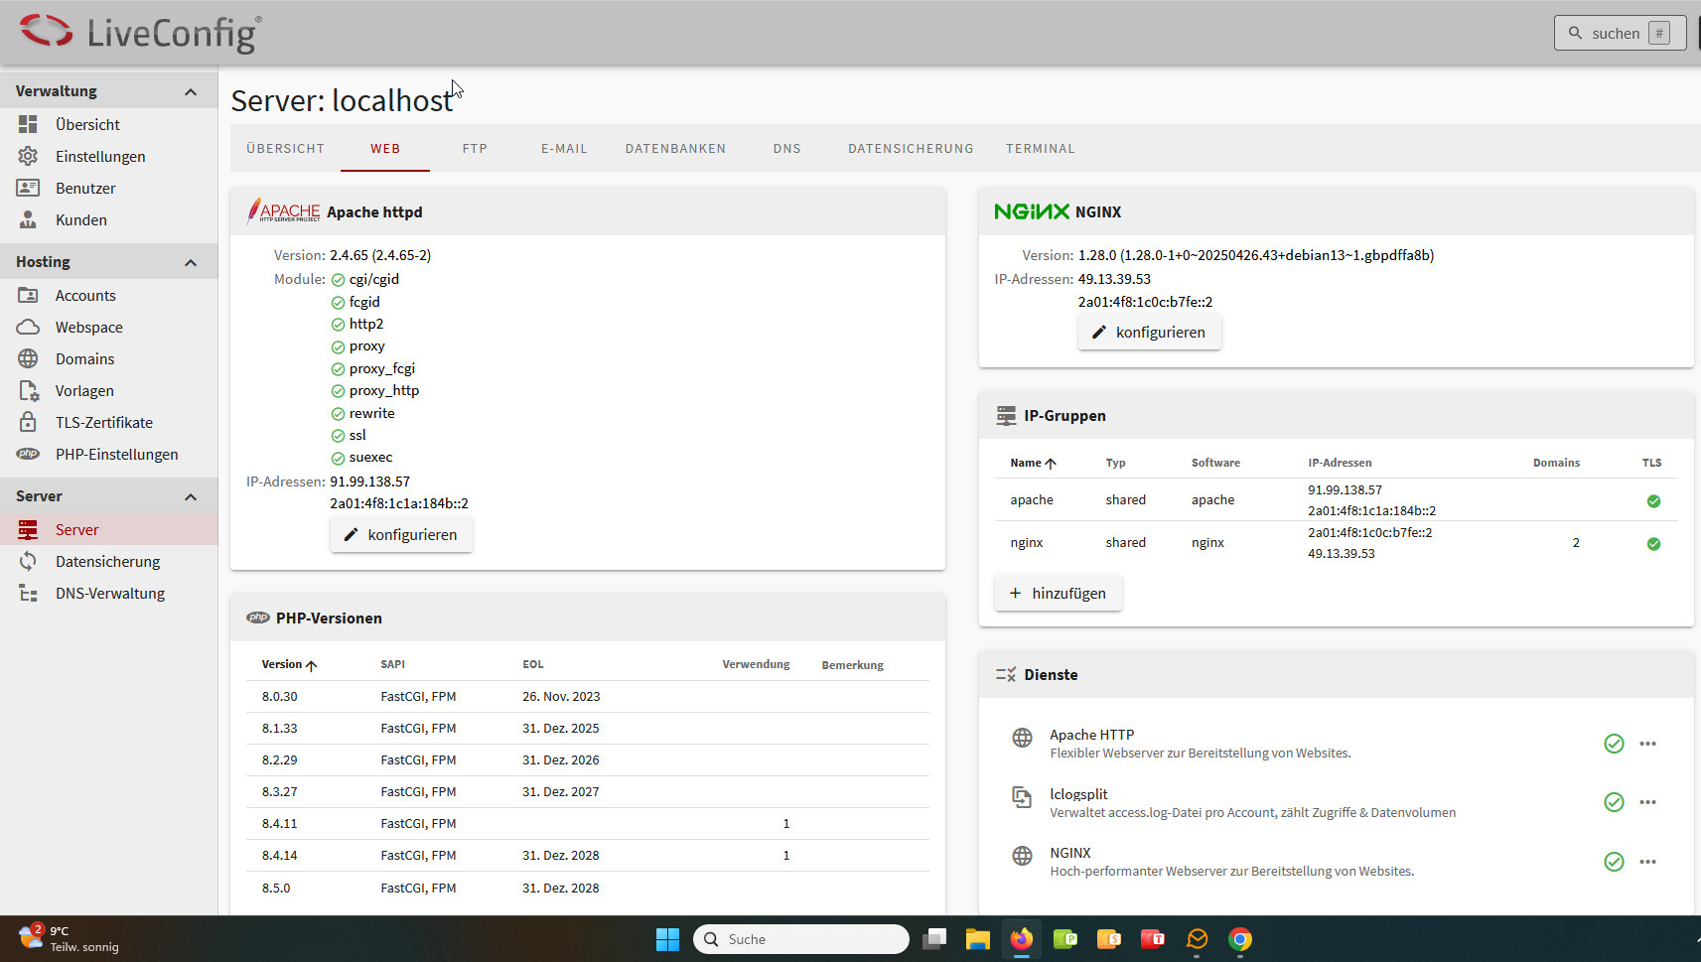Open Einstellungen via the gear icon
Screen dimensions: 1701x962
28,156
